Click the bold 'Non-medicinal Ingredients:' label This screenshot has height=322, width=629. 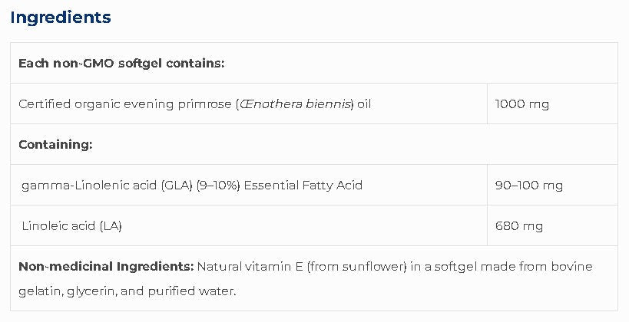pos(106,267)
